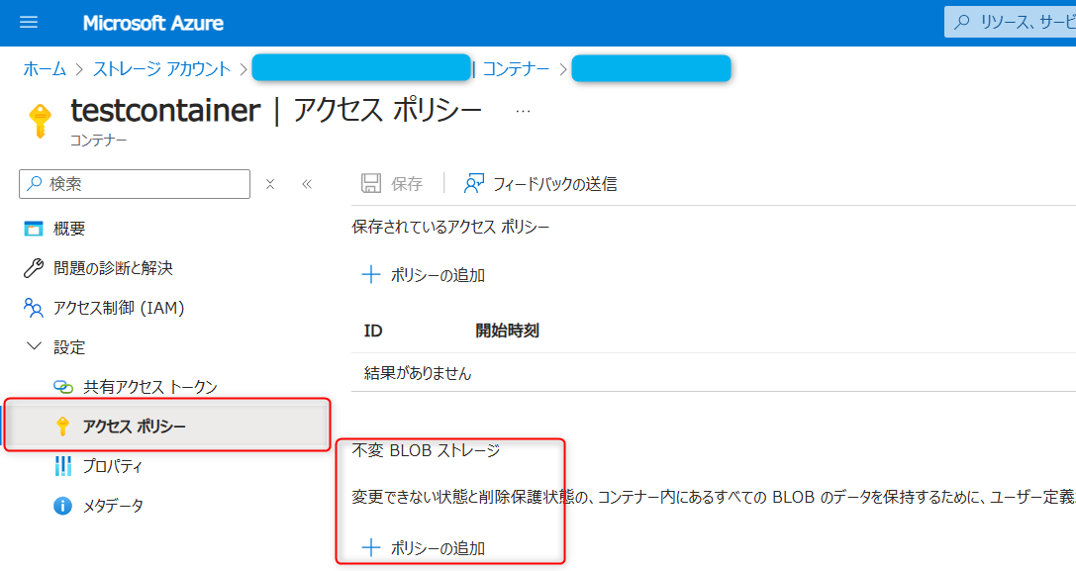Click the sidebar 検索 field

[x=135, y=184]
